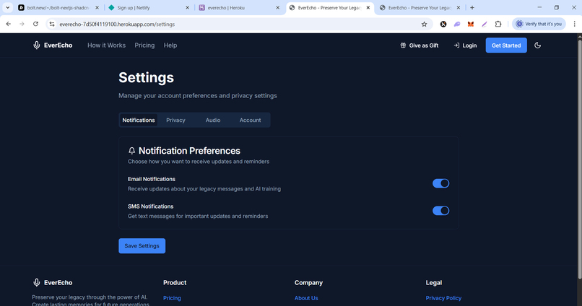
Task: Open the About Us footer link
Action: pyautogui.click(x=306, y=298)
